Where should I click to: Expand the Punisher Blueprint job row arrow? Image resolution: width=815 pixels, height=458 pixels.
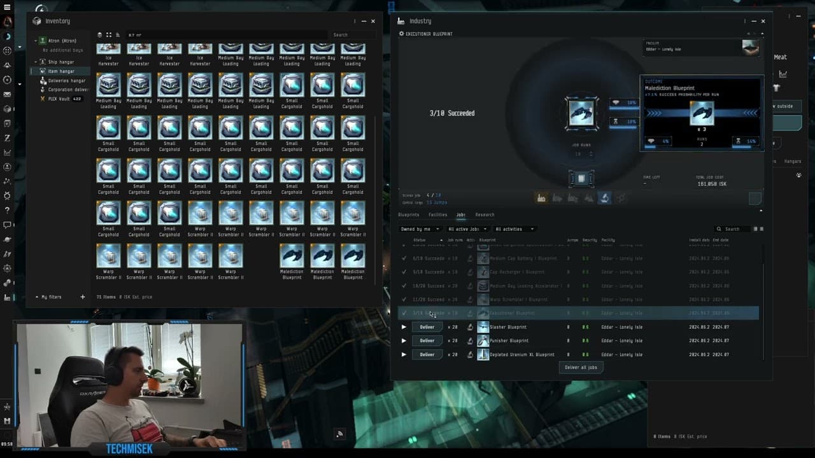coord(404,341)
